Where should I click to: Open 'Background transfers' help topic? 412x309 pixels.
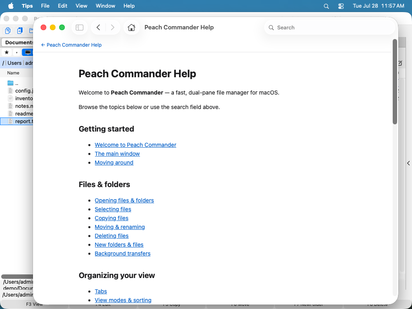(x=123, y=253)
